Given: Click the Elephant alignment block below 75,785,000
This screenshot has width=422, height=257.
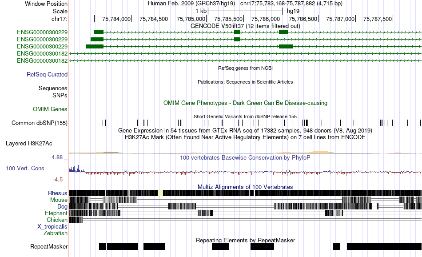Looking at the screenshot, I should coord(205,213).
